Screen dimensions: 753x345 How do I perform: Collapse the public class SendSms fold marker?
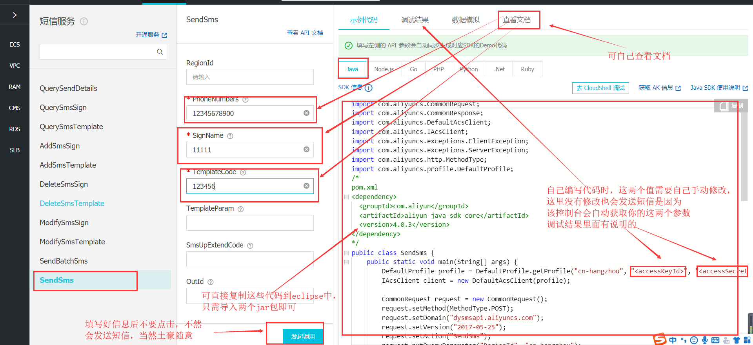coord(346,253)
